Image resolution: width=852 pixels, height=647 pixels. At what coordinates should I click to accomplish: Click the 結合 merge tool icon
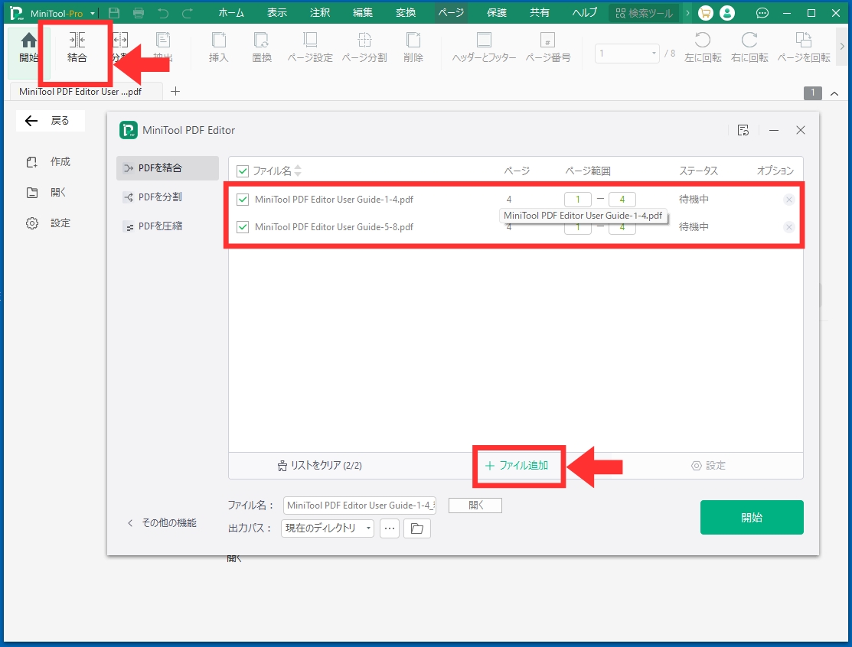coord(77,47)
